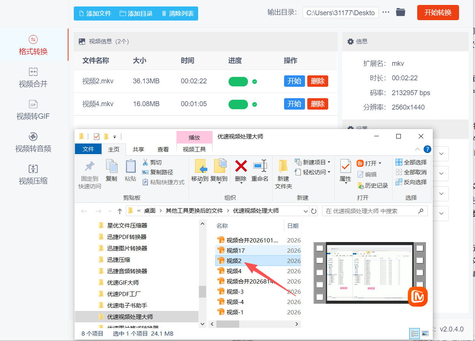Click the search box 在 优速视频处理大师 中搜索
The width and height of the screenshot is (475, 341).
[375, 211]
